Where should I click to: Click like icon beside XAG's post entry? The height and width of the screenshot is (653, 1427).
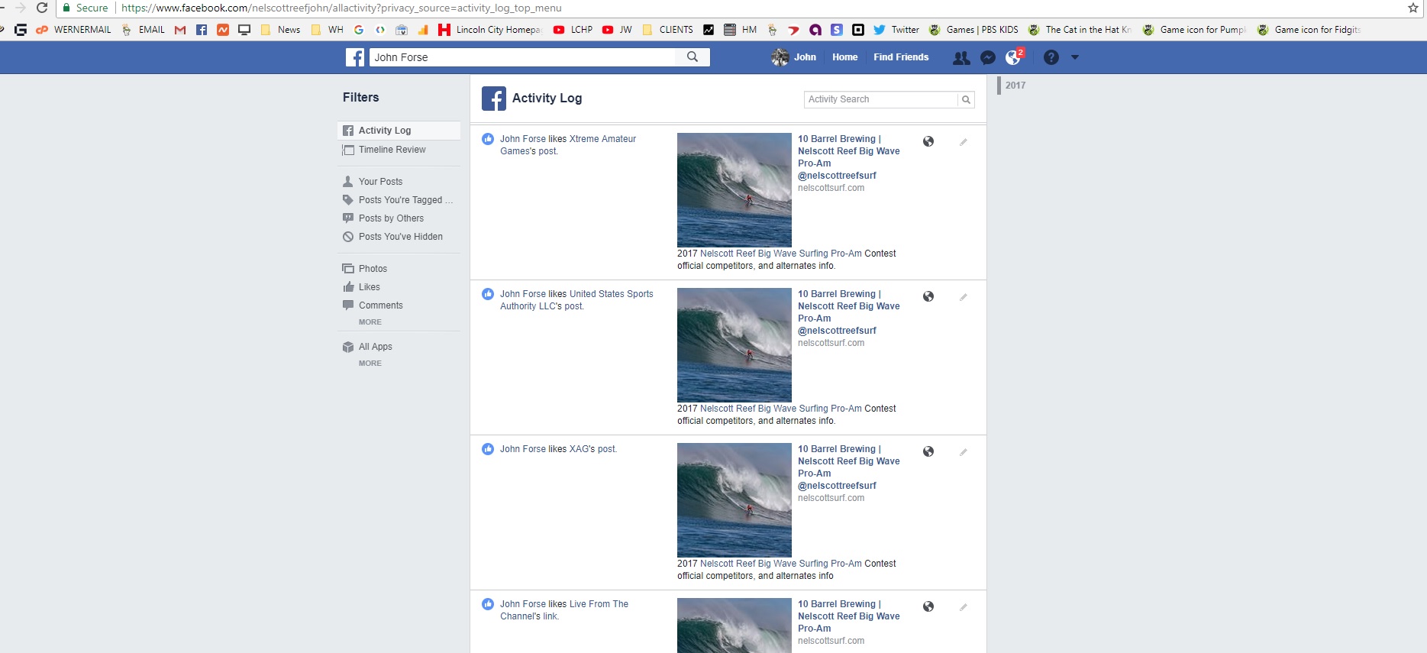[x=488, y=449]
